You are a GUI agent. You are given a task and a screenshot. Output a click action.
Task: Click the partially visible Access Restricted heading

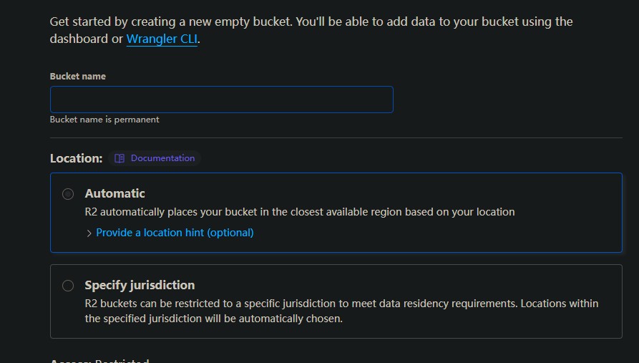pos(99,360)
